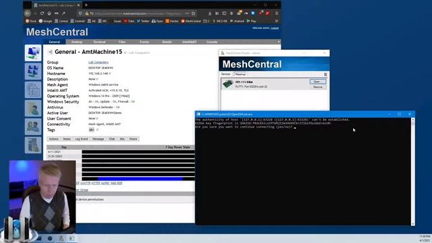Click the Log Event button
This screenshot has height=243, width=432.
(x=82, y=139)
